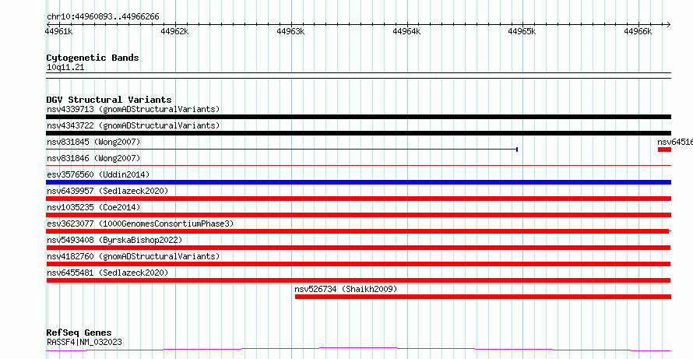Click the nsv4339713 gnomAD variant label
This screenshot has width=693, height=359.
[133, 109]
